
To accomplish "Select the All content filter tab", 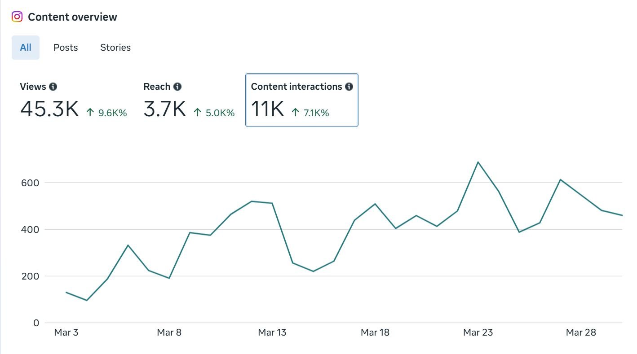I will click(x=25, y=47).
